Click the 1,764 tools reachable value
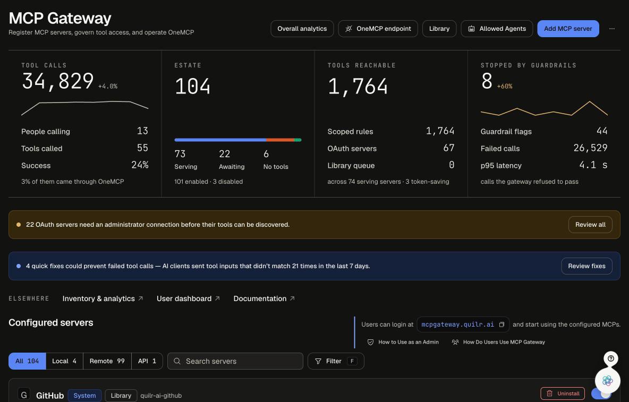 pyautogui.click(x=358, y=86)
